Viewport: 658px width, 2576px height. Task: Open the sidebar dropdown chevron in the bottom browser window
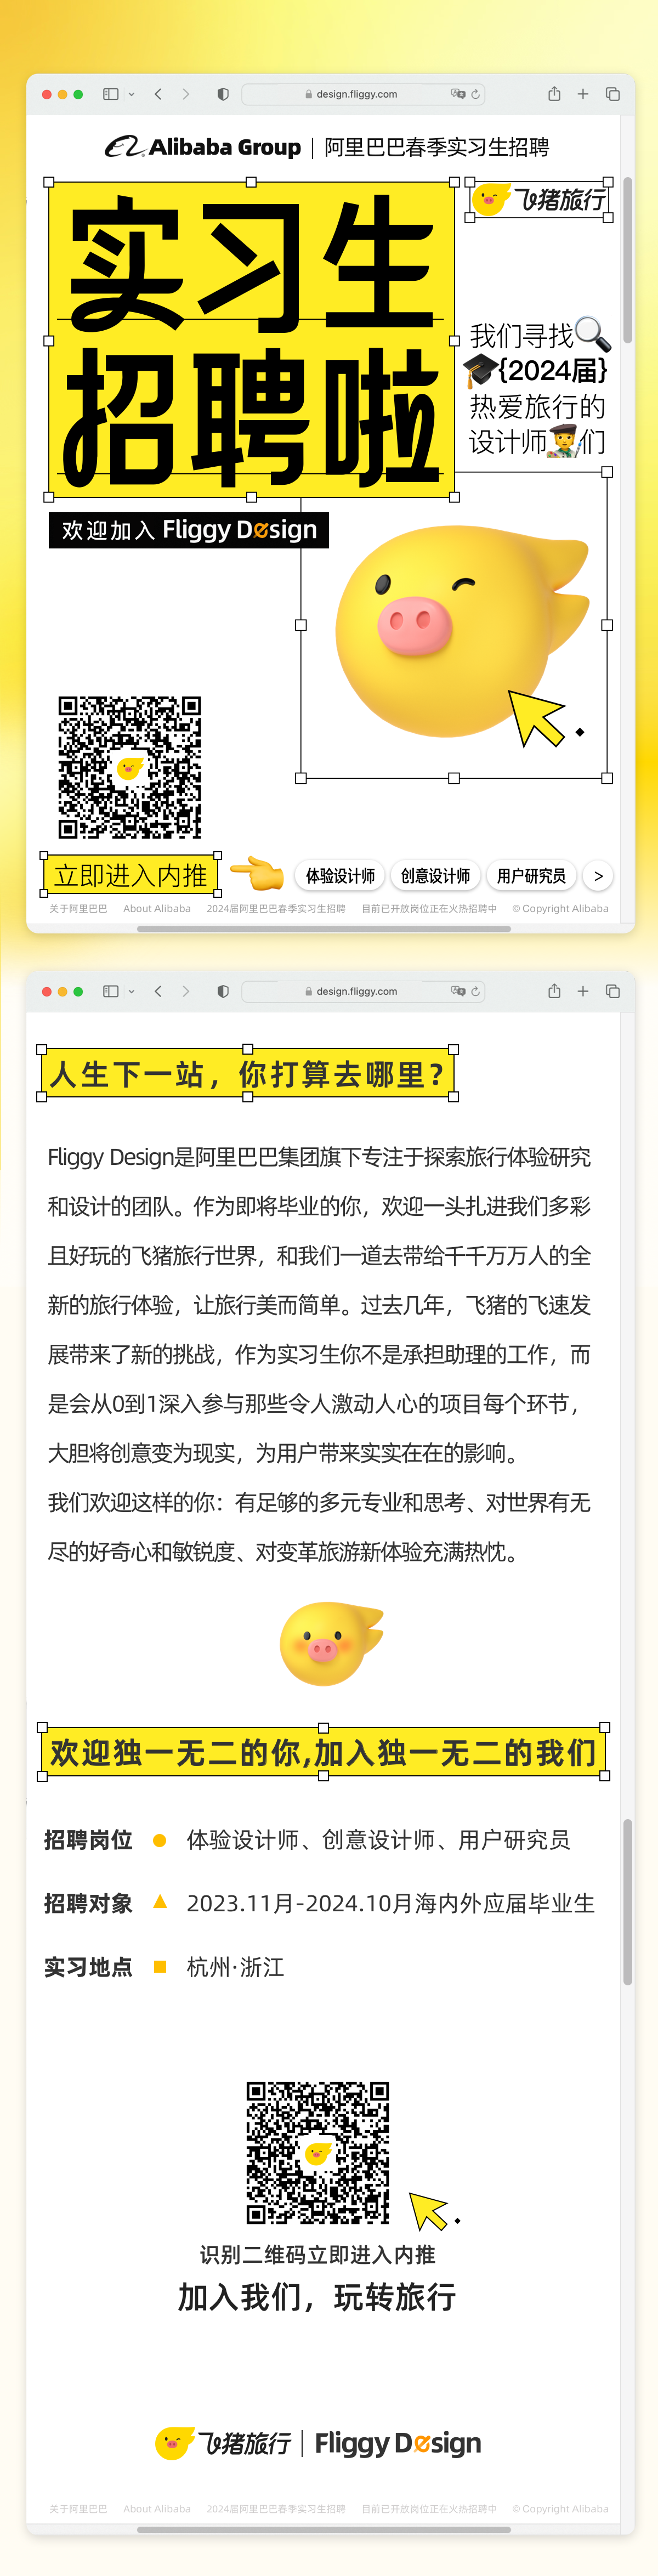point(132,991)
